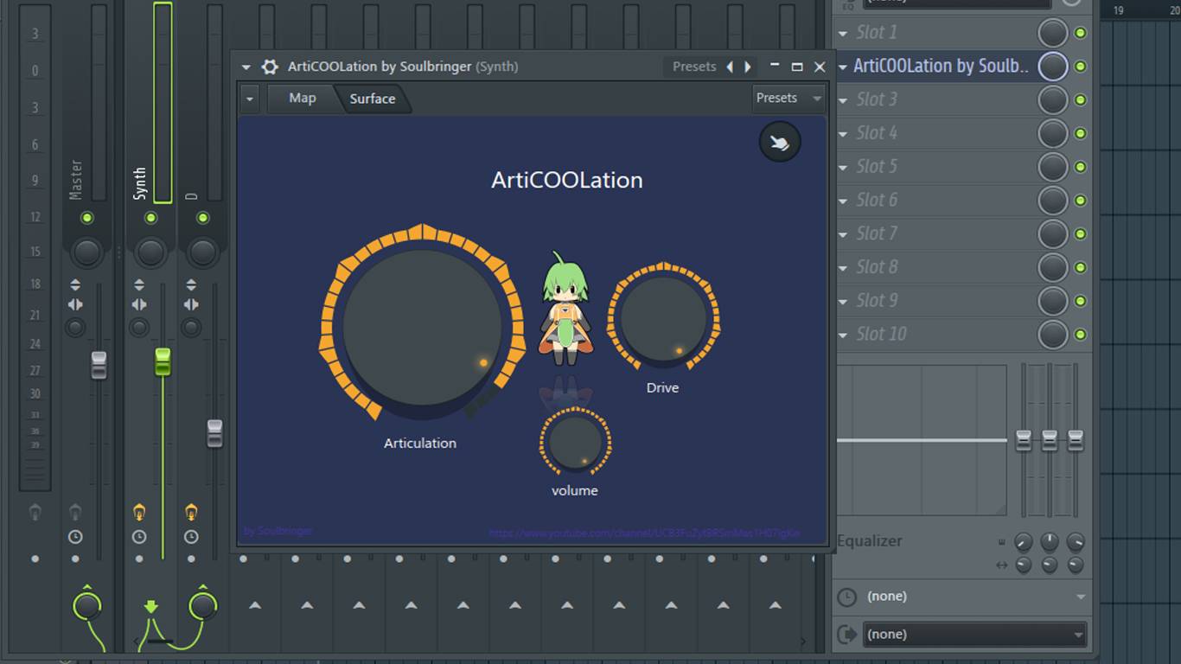This screenshot has width=1181, height=664.
Task: Invert polarity on the Master track
Action: pos(75,284)
